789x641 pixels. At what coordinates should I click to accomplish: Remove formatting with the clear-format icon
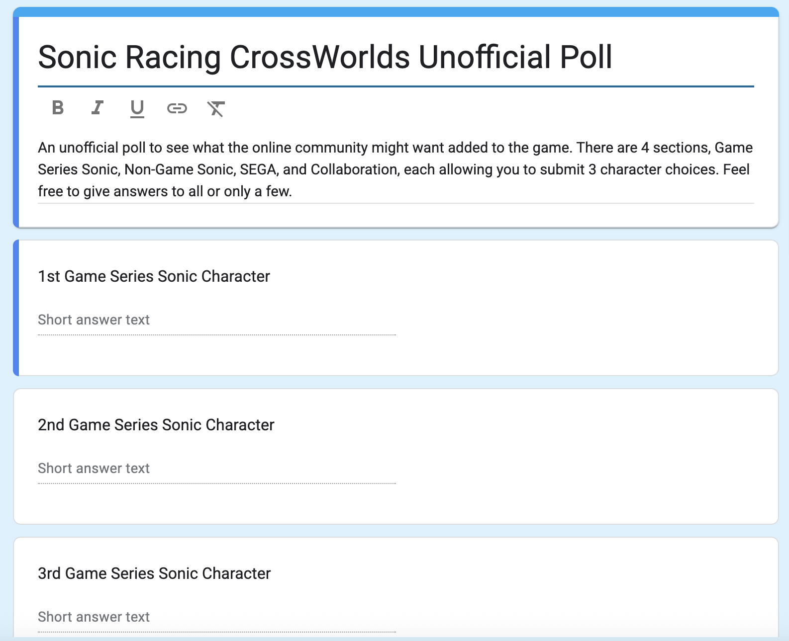216,108
